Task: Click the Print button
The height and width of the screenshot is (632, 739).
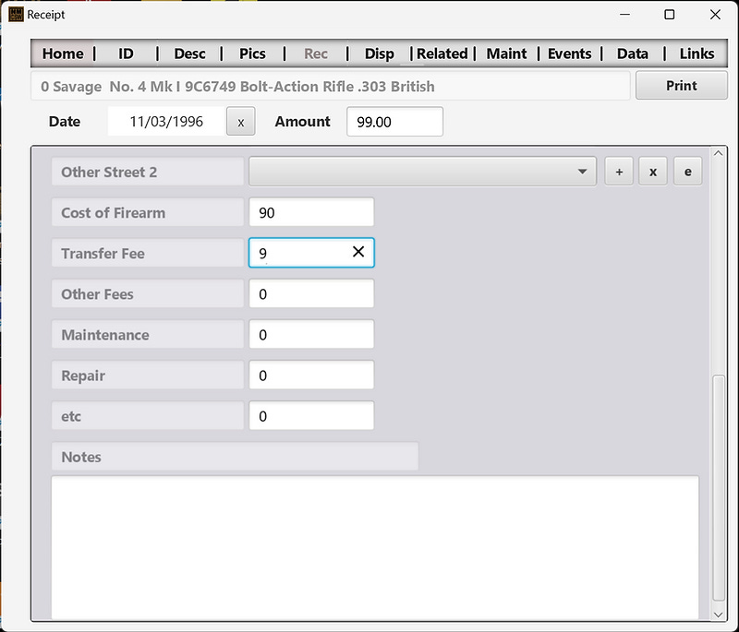Action: coord(681,86)
